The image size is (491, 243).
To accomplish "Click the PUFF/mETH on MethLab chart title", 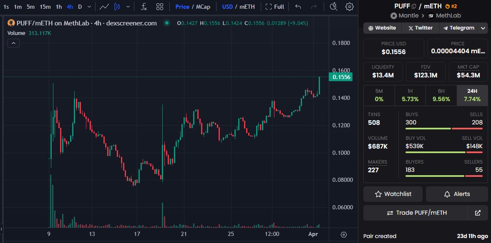I will click(86, 23).
